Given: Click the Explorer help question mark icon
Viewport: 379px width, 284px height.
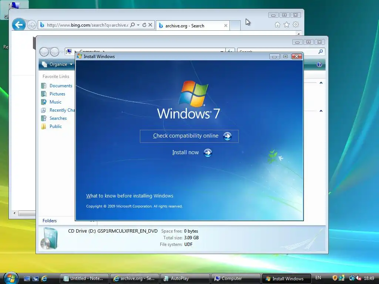Looking at the screenshot, I should [319, 64].
